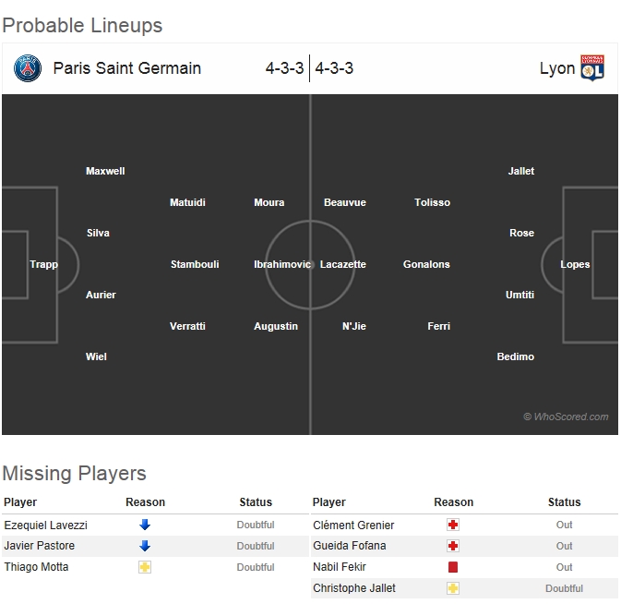Click Clément Grenier's red cross injury icon
This screenshot has height=604, width=621.
[453, 525]
